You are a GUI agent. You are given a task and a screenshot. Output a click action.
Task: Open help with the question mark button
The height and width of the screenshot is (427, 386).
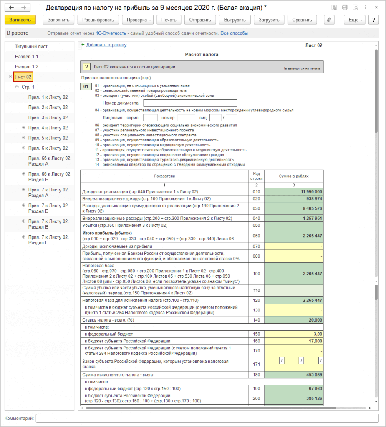tap(373, 20)
